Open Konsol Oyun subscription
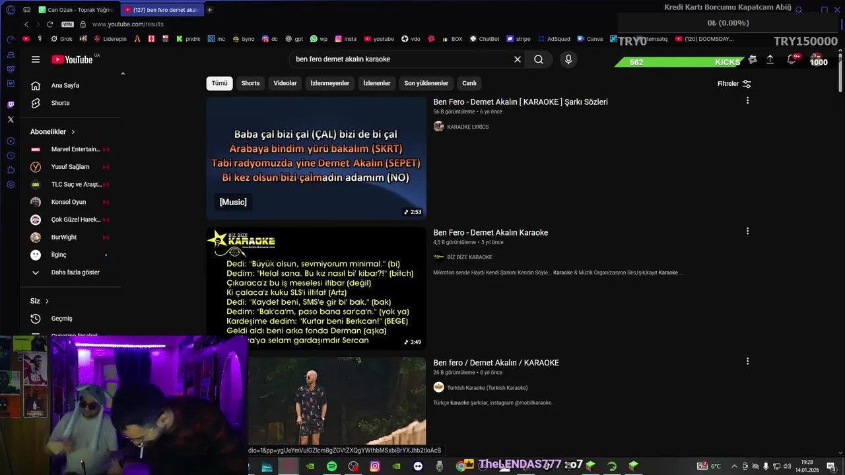This screenshot has width=845, height=475. [70, 202]
